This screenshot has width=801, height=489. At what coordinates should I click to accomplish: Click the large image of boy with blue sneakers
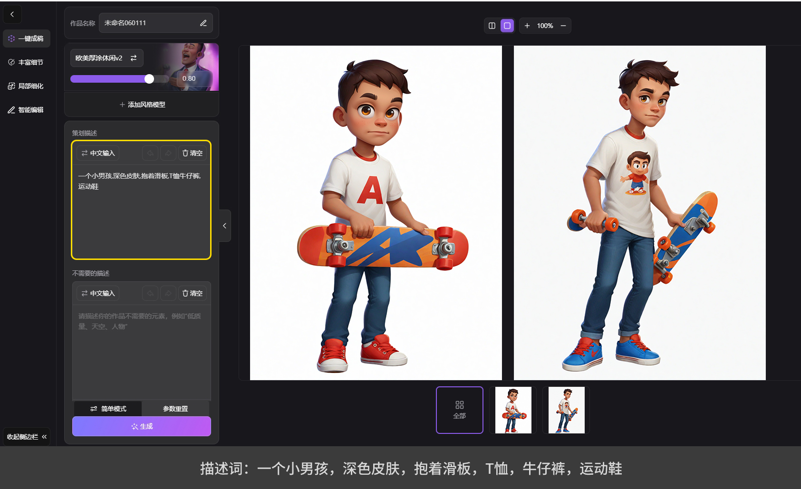[x=640, y=213]
